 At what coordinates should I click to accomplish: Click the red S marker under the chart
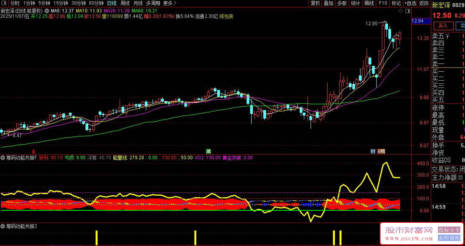tap(33, 151)
